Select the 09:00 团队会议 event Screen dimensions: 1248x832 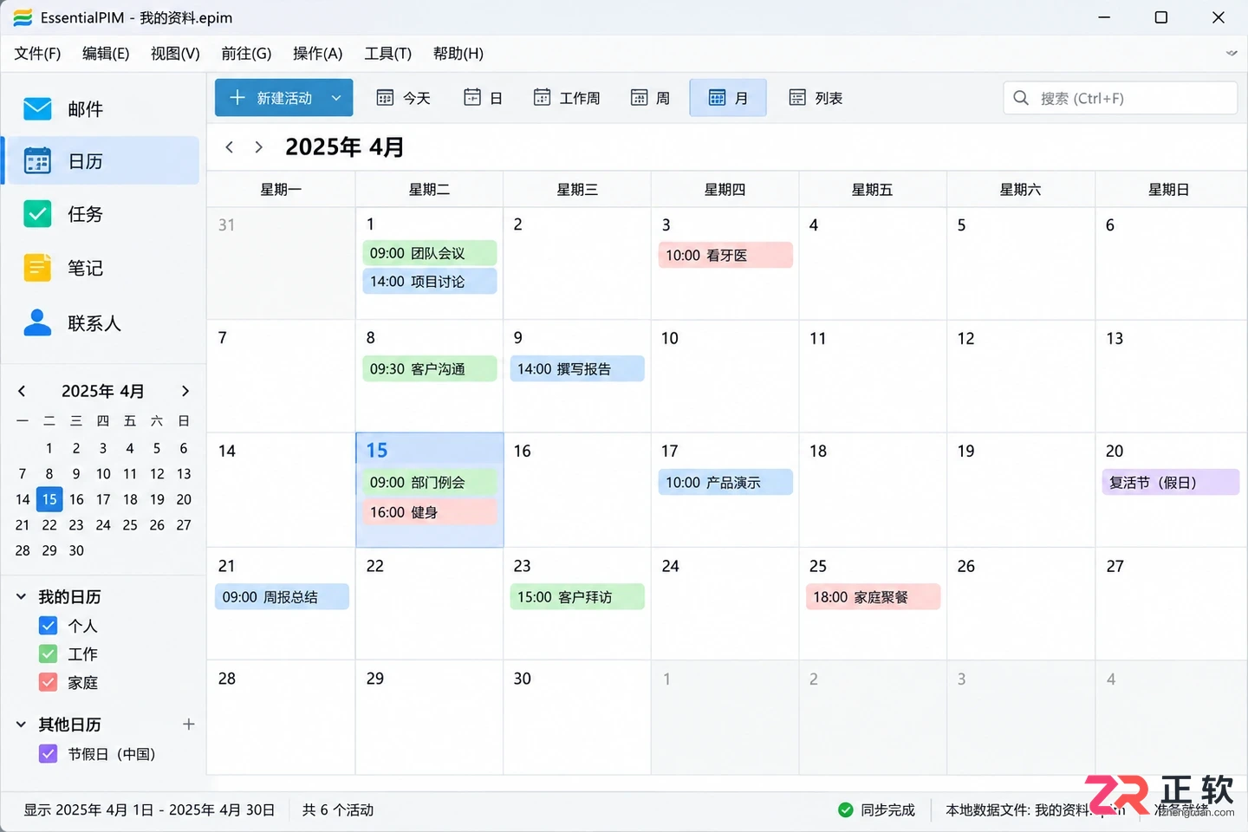coord(429,253)
